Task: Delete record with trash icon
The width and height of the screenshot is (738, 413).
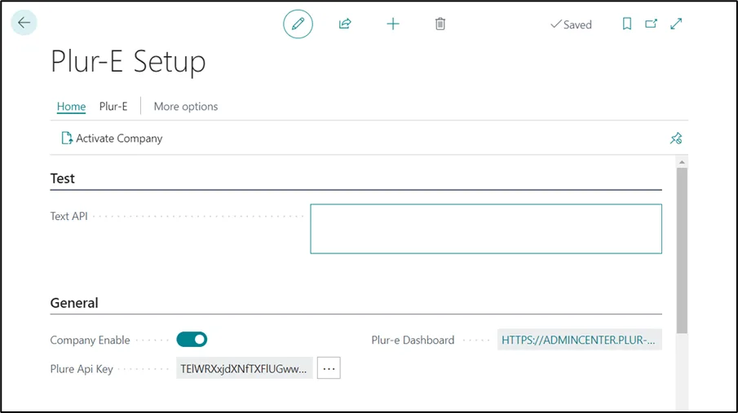Action: [440, 24]
